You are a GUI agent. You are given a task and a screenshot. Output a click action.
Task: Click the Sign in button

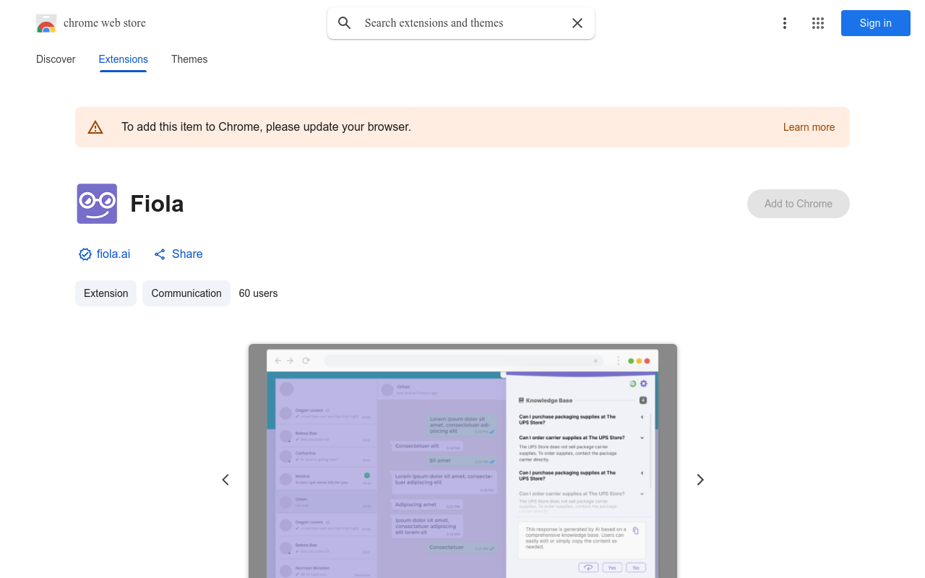[876, 23]
